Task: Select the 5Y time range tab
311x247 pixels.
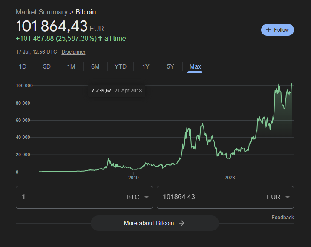Action: [170, 66]
